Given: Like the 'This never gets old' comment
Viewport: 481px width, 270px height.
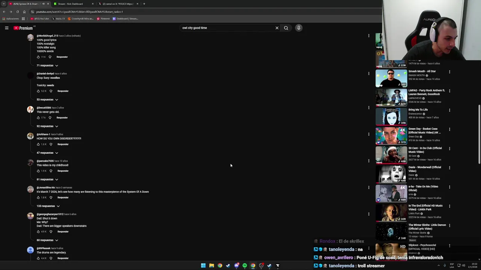Looking at the screenshot, I should tap(38, 118).
